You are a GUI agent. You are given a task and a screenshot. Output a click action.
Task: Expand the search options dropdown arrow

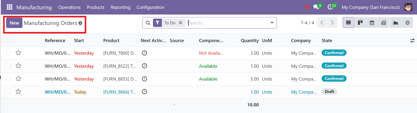pyautogui.click(x=272, y=23)
